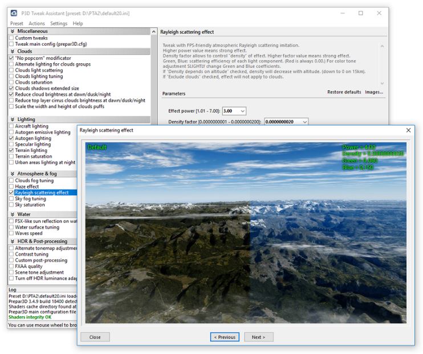Enable Scene tone adjustment

(x=11, y=272)
